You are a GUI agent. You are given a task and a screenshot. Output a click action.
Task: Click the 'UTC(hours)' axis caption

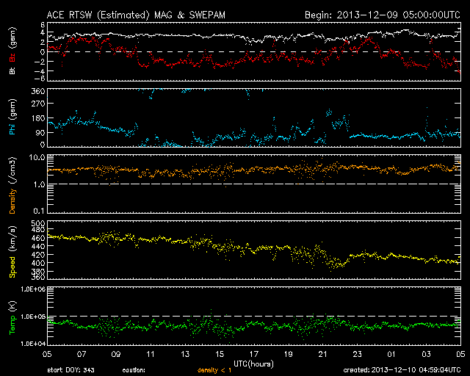[253, 364]
